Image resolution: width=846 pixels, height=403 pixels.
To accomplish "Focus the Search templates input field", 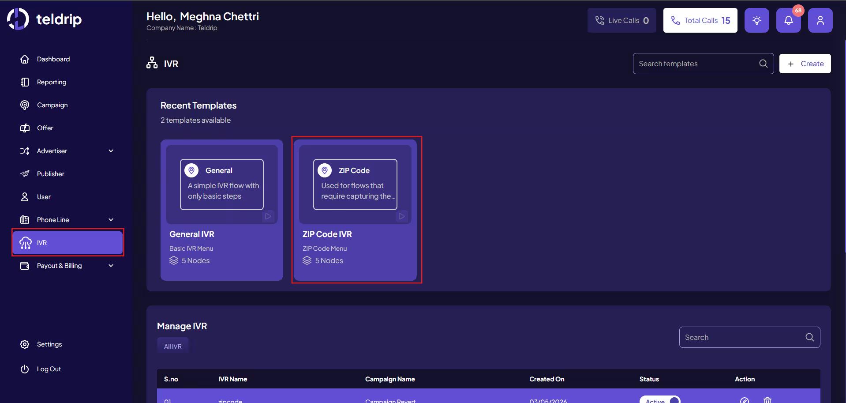I will coord(695,64).
